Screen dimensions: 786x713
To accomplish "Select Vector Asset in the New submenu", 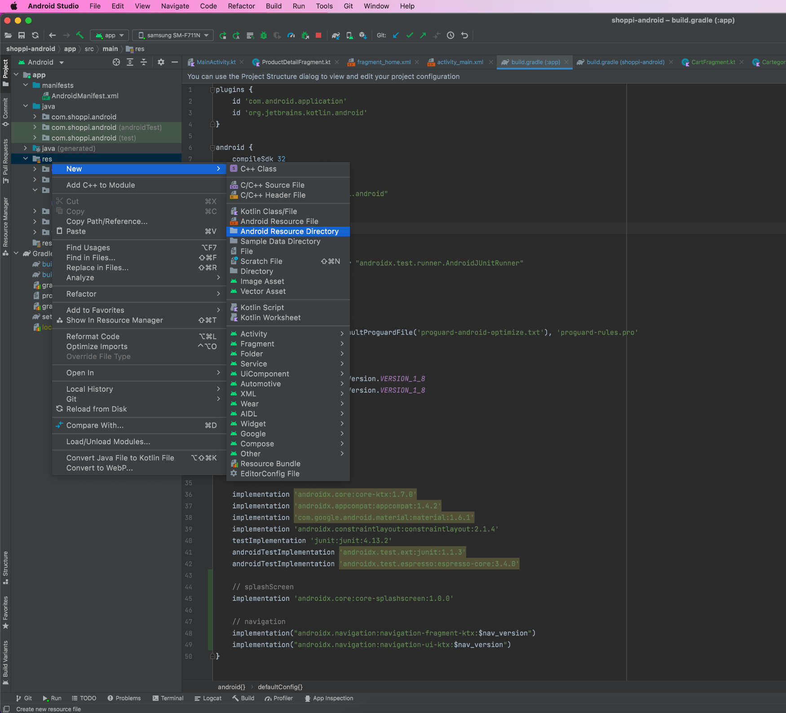I will click(288, 291).
